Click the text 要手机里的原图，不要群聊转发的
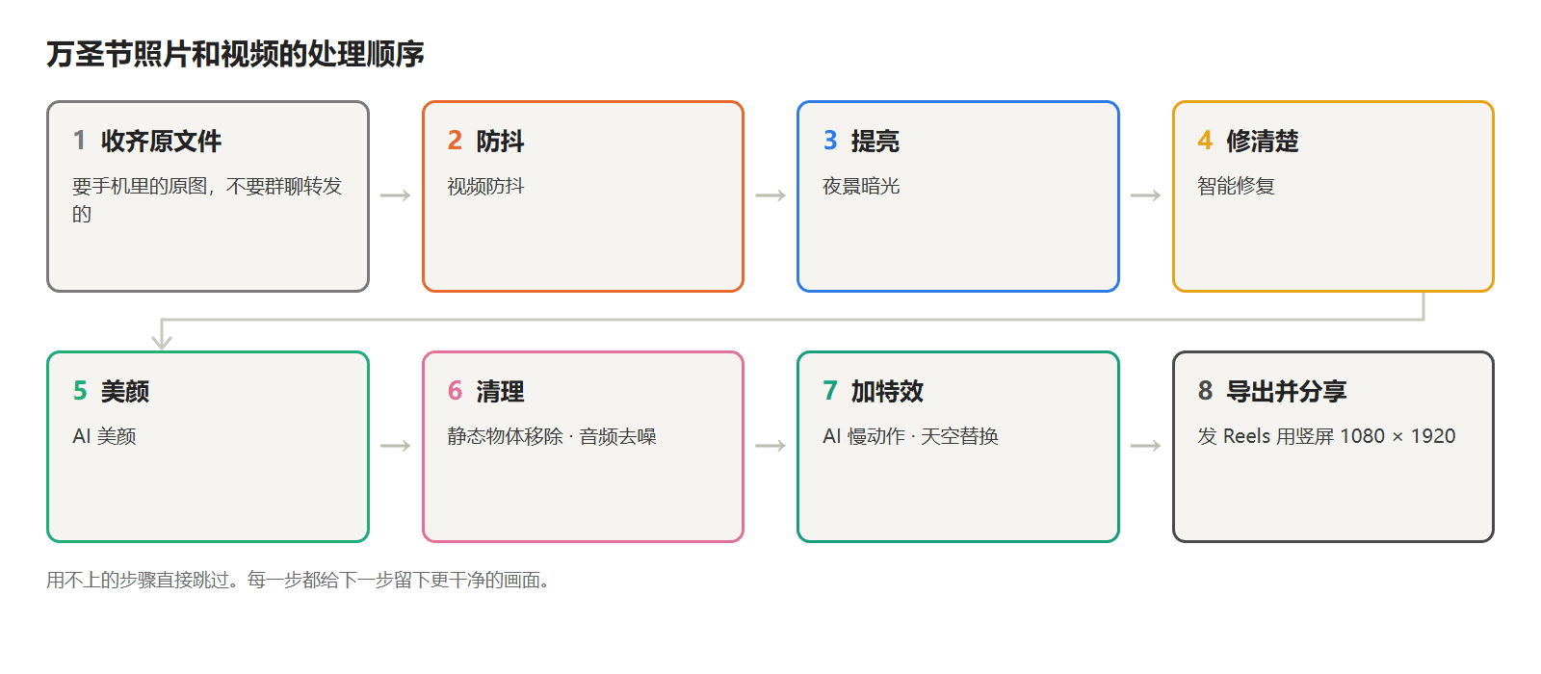The height and width of the screenshot is (674, 1541). (x=207, y=200)
